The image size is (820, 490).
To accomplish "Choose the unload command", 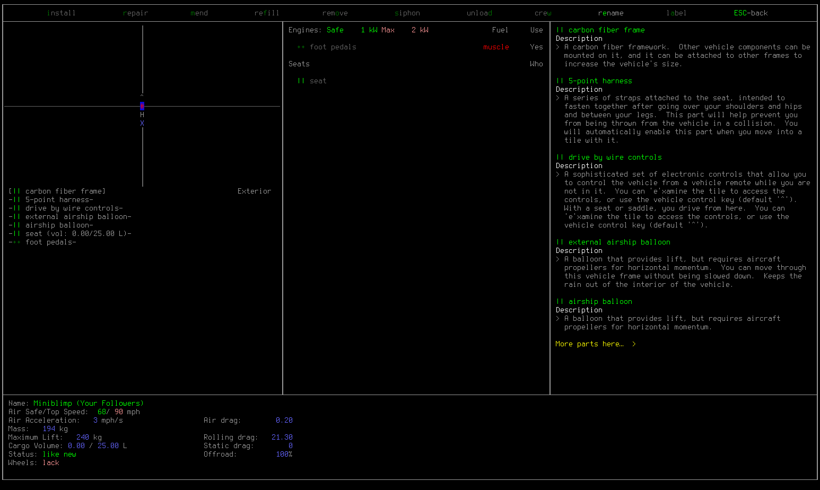I will tap(479, 13).
